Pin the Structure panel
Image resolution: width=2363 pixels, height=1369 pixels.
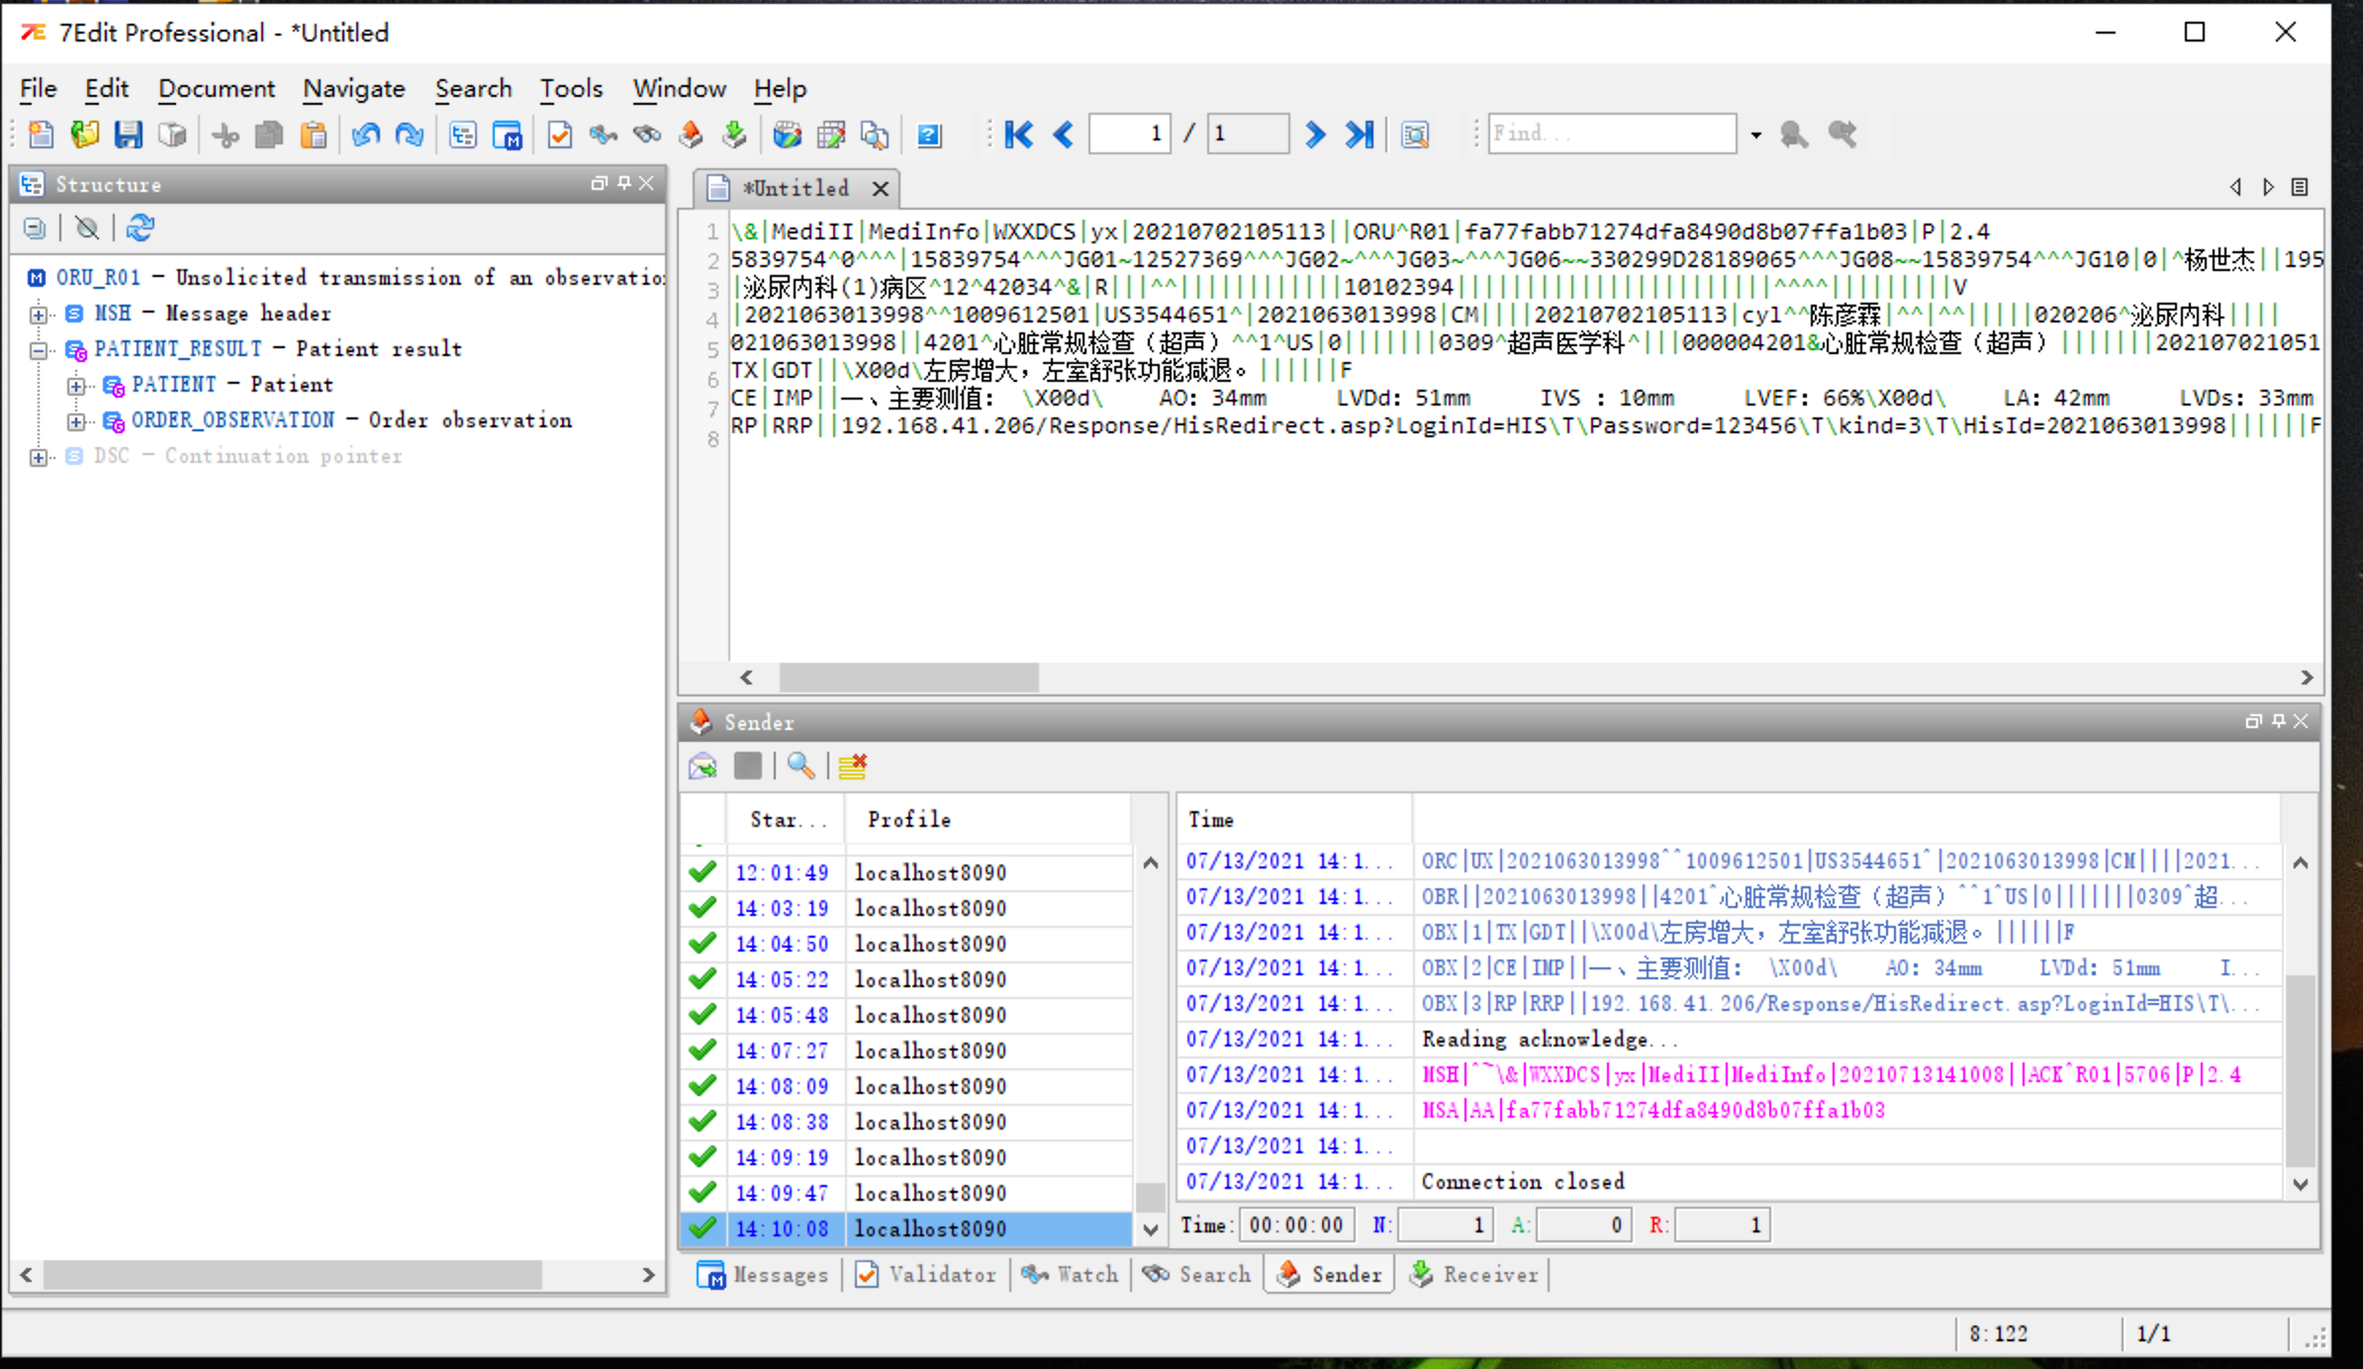pos(624,183)
